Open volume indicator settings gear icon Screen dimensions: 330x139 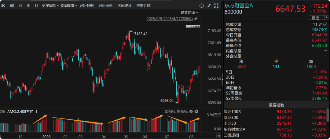point(191,111)
